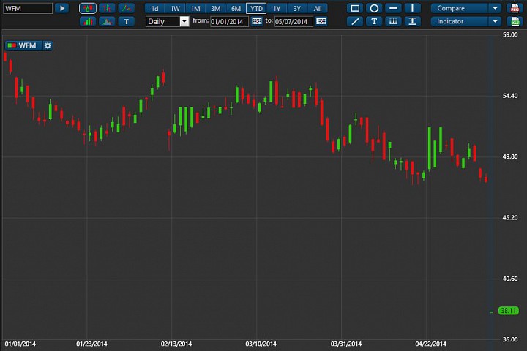The width and height of the screenshot is (527, 351).
Task: Click the from date field 01/01/2014
Action: tap(229, 21)
